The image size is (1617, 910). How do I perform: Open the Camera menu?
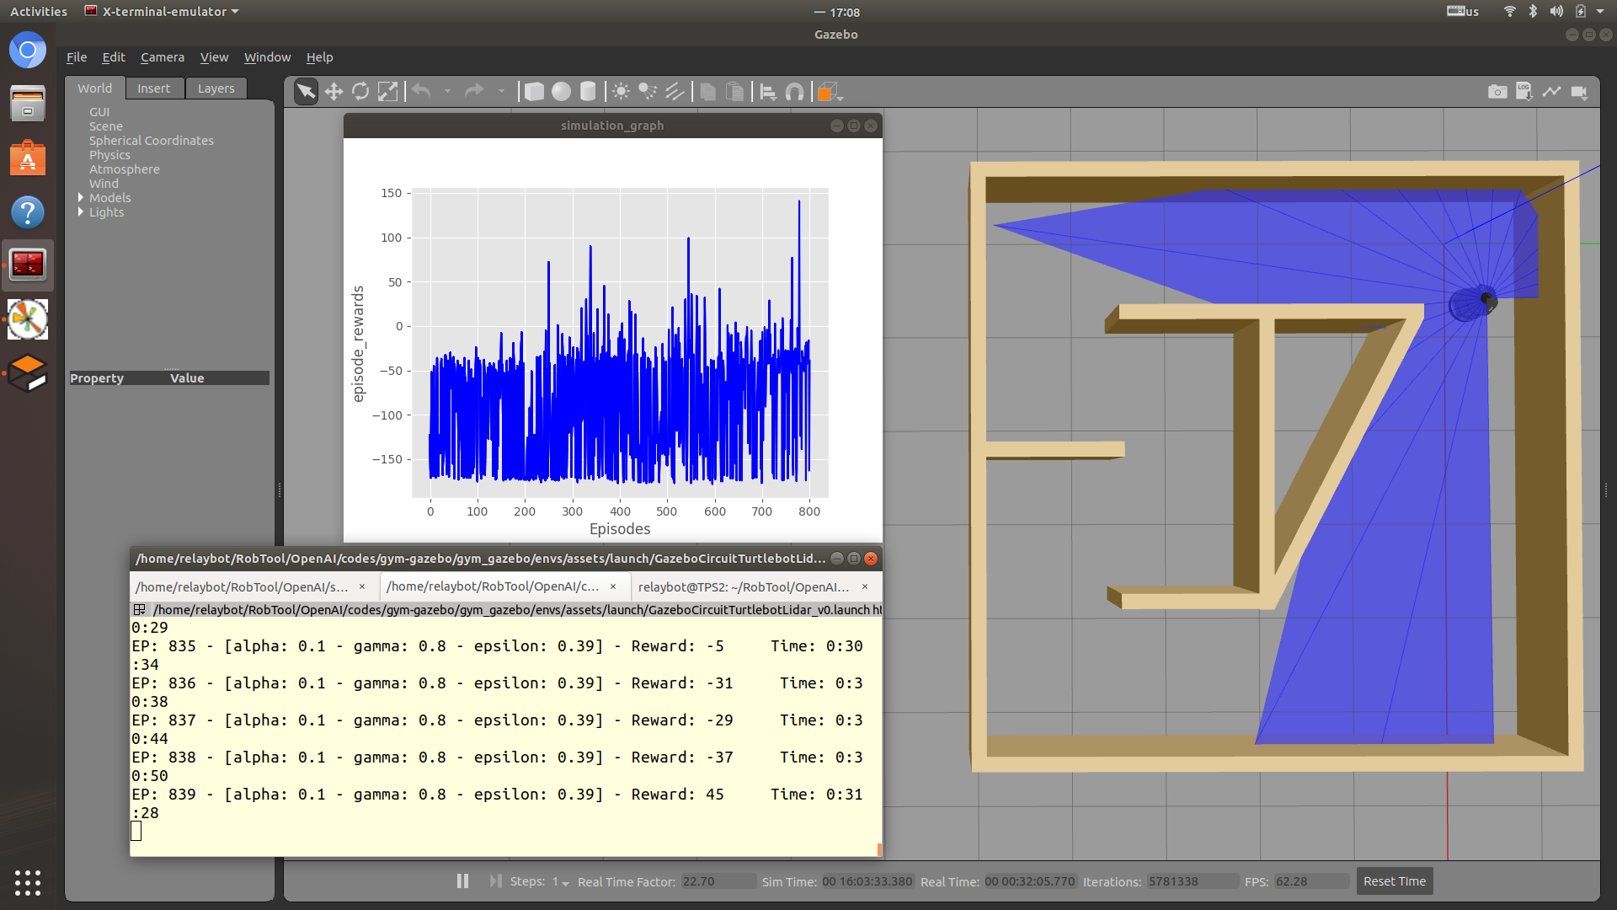(162, 57)
